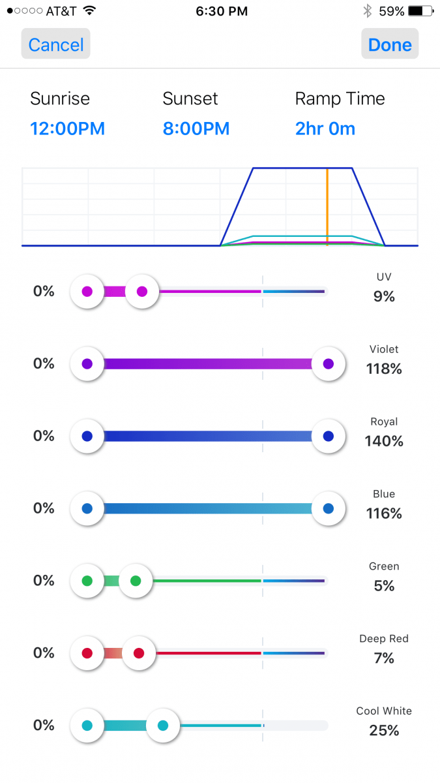Tap the UV slider left handle
Viewport: 440px width, 783px height.
(x=87, y=292)
